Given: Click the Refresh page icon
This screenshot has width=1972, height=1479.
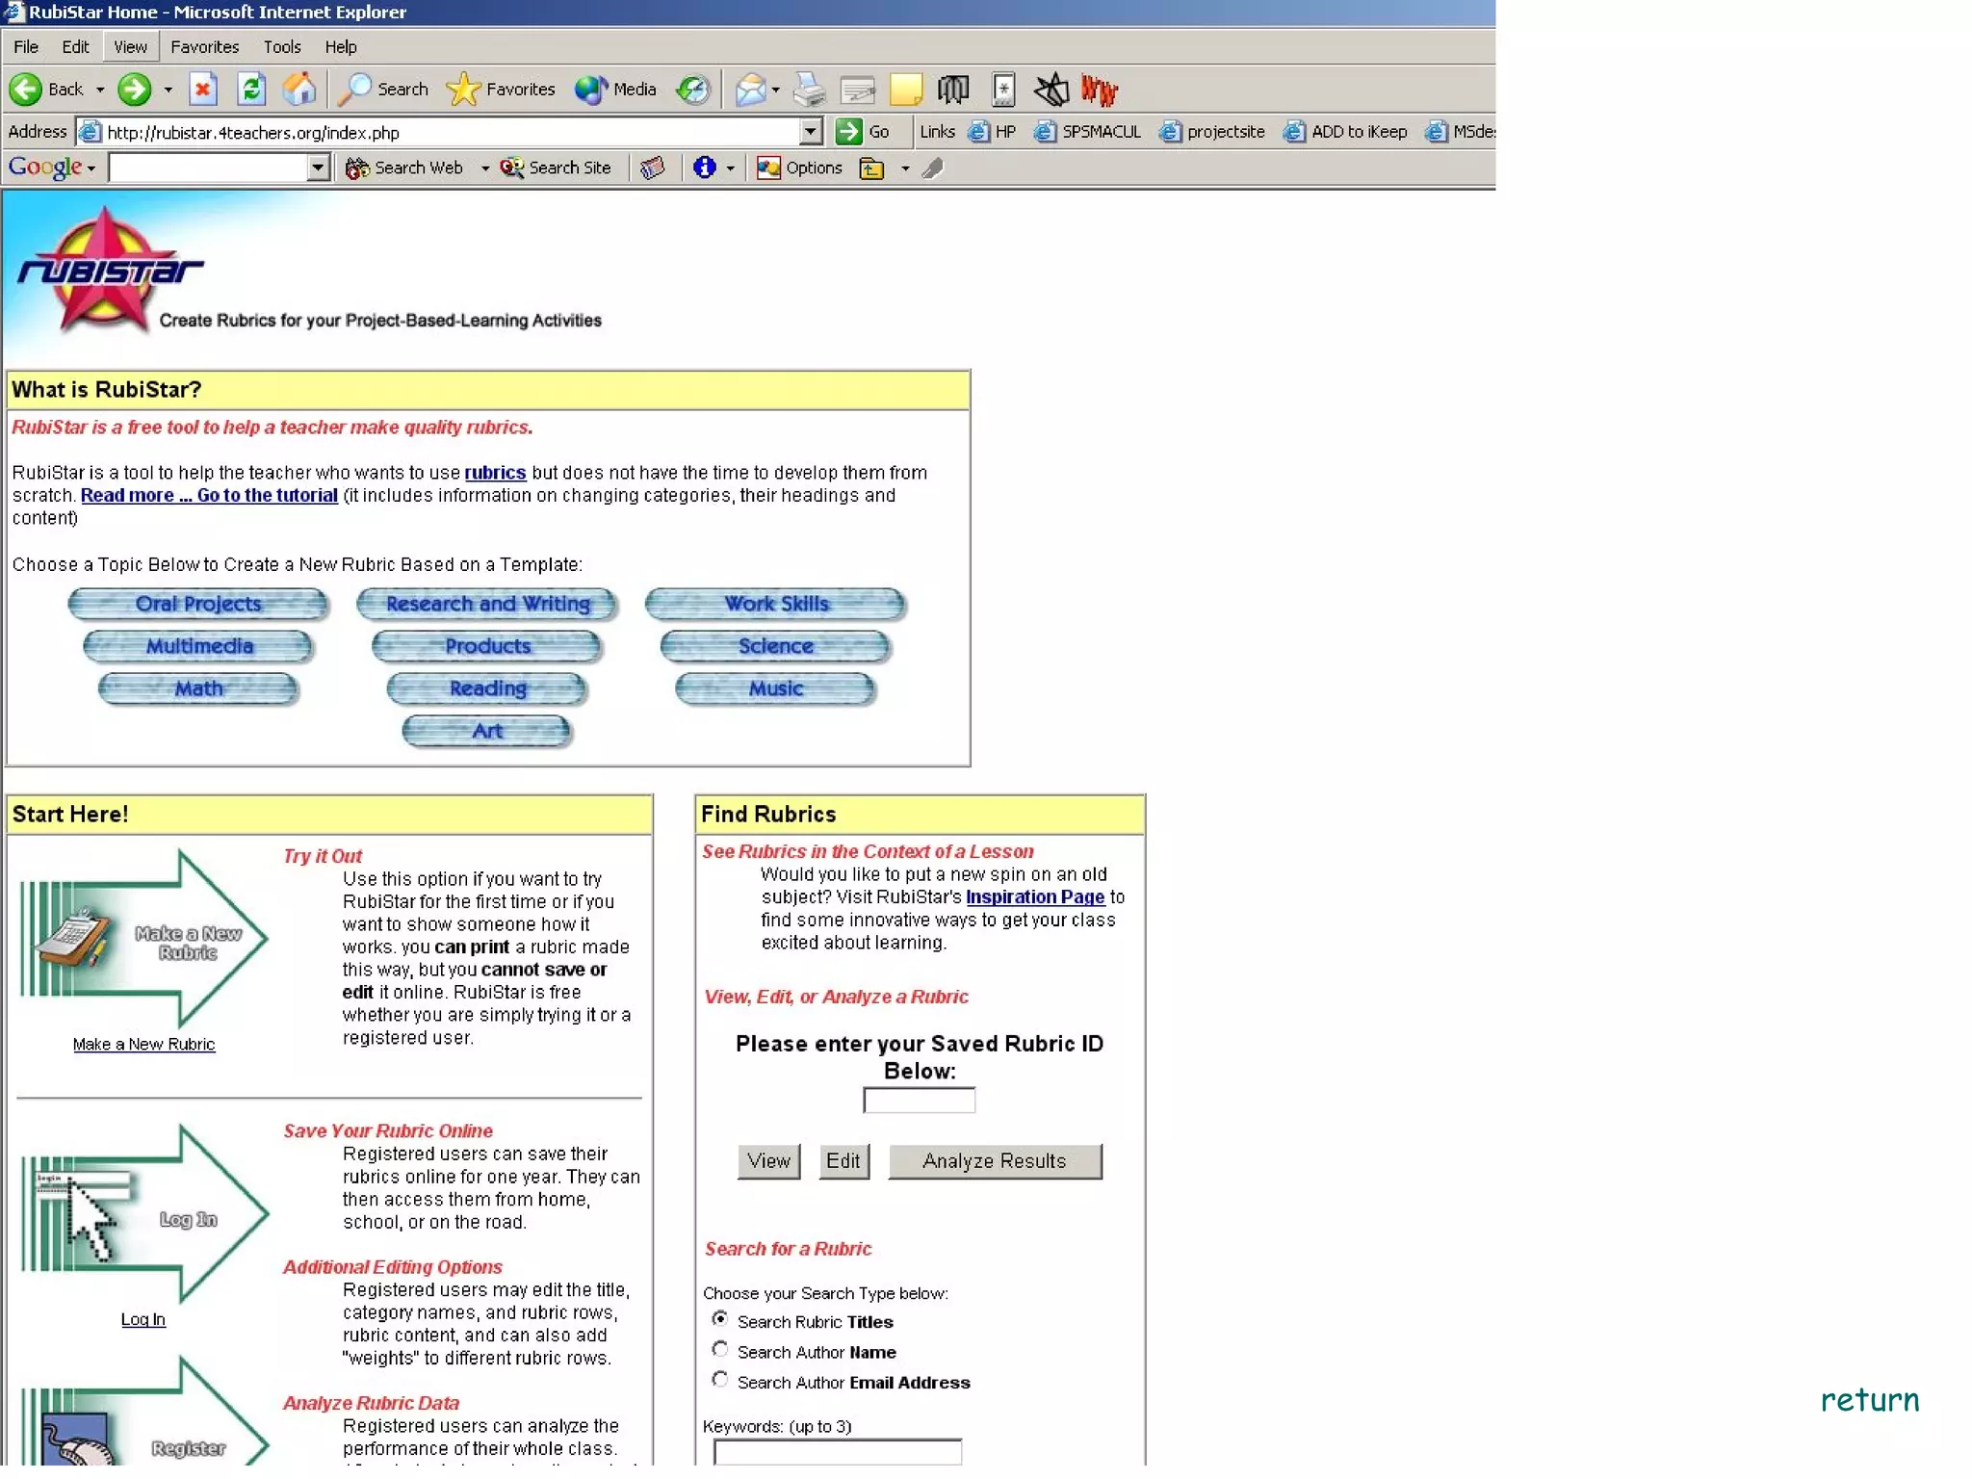Looking at the screenshot, I should 251,90.
